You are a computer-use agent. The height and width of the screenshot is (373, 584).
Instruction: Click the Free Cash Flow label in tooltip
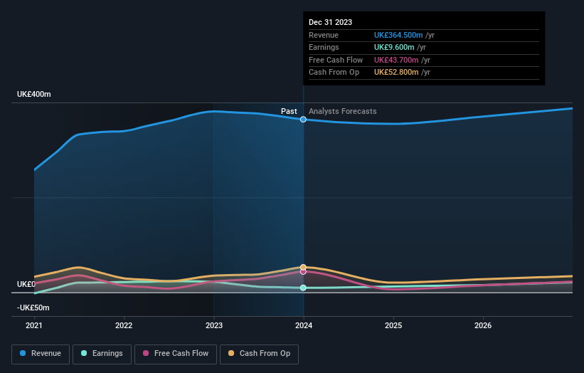click(336, 60)
